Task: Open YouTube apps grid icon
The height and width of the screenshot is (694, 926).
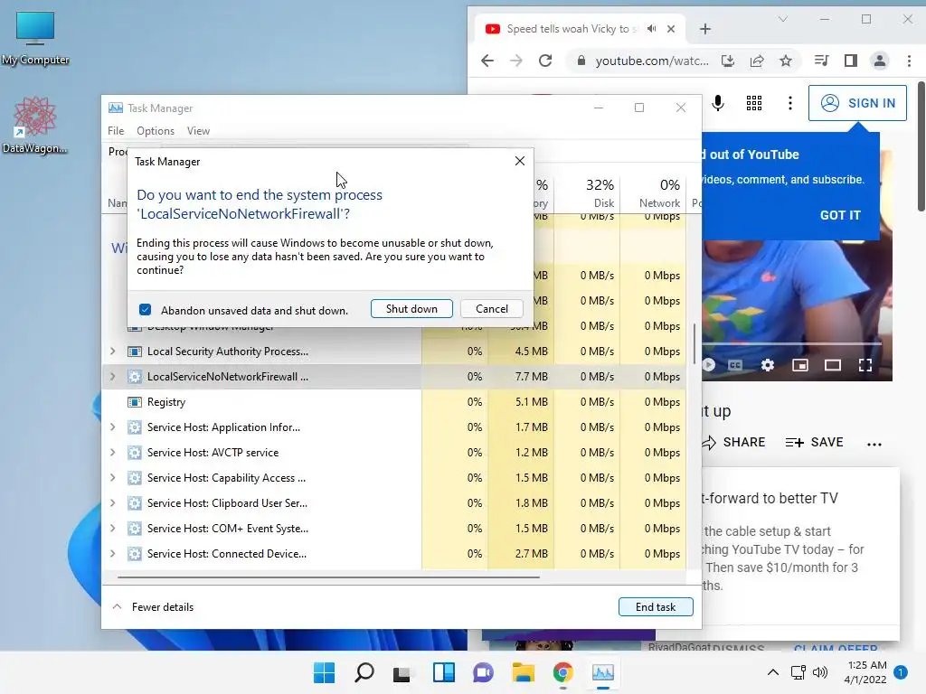Action: (x=754, y=103)
